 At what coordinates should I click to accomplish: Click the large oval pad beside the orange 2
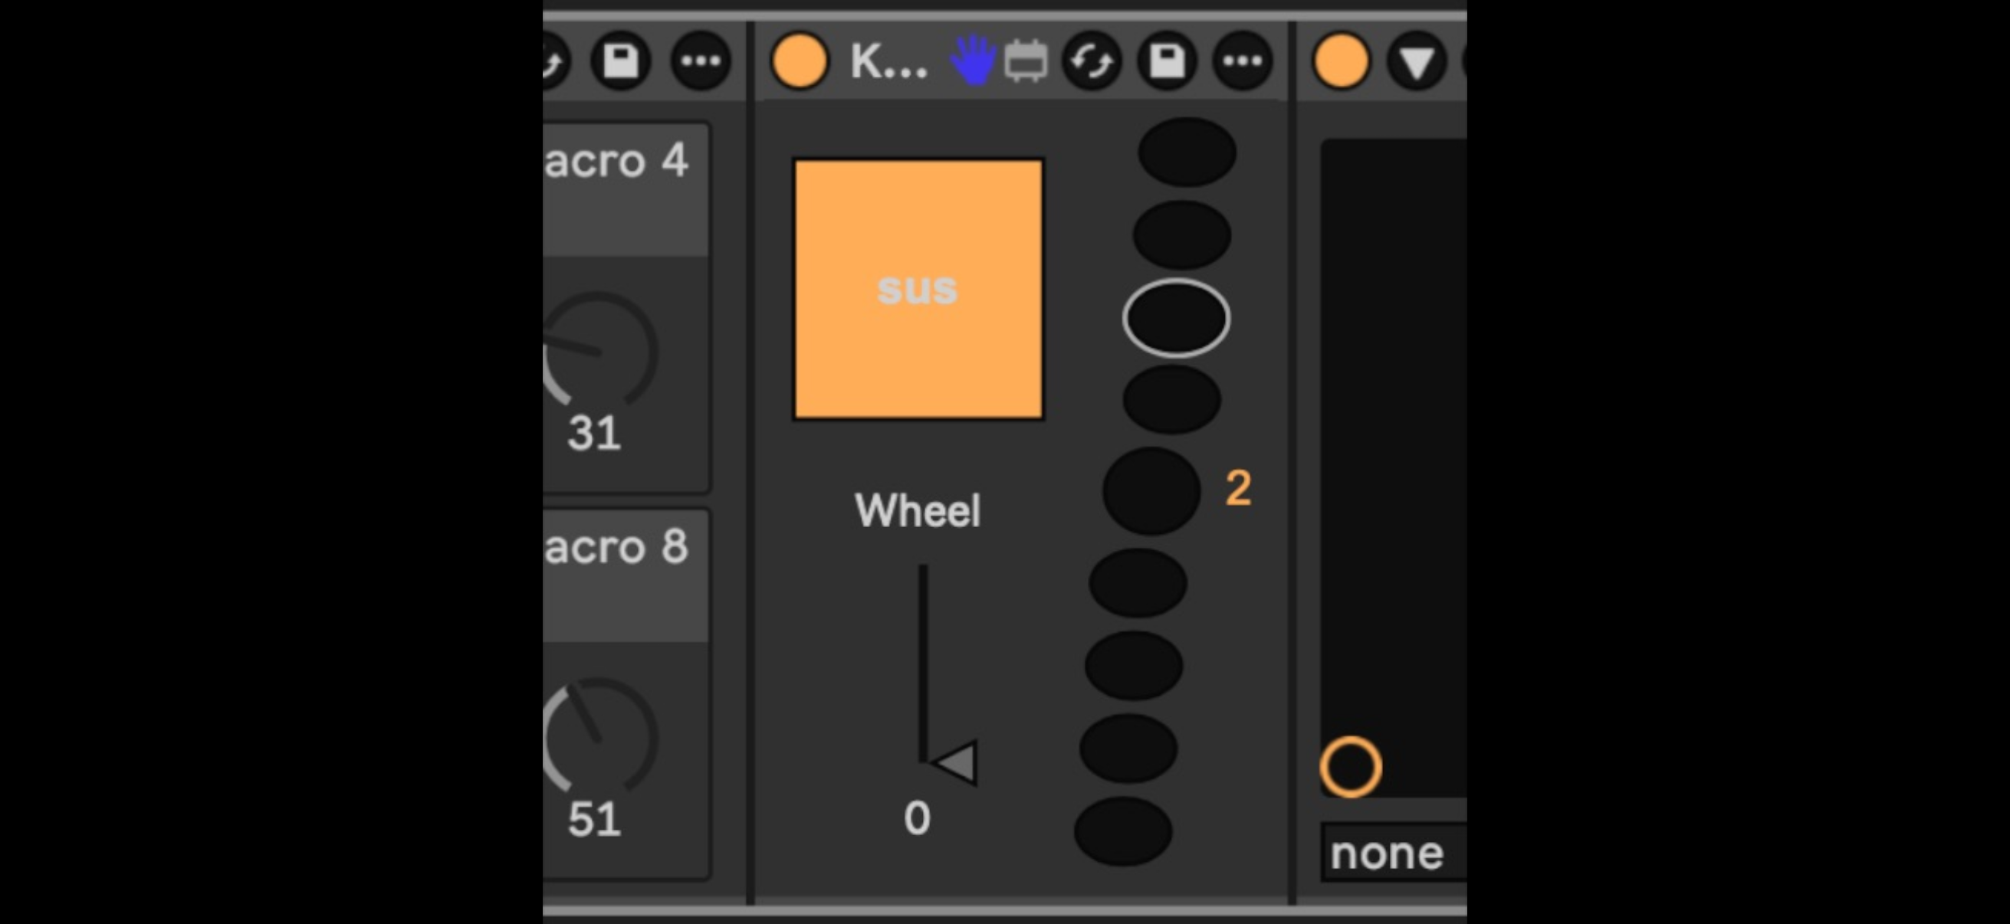pyautogui.click(x=1151, y=491)
